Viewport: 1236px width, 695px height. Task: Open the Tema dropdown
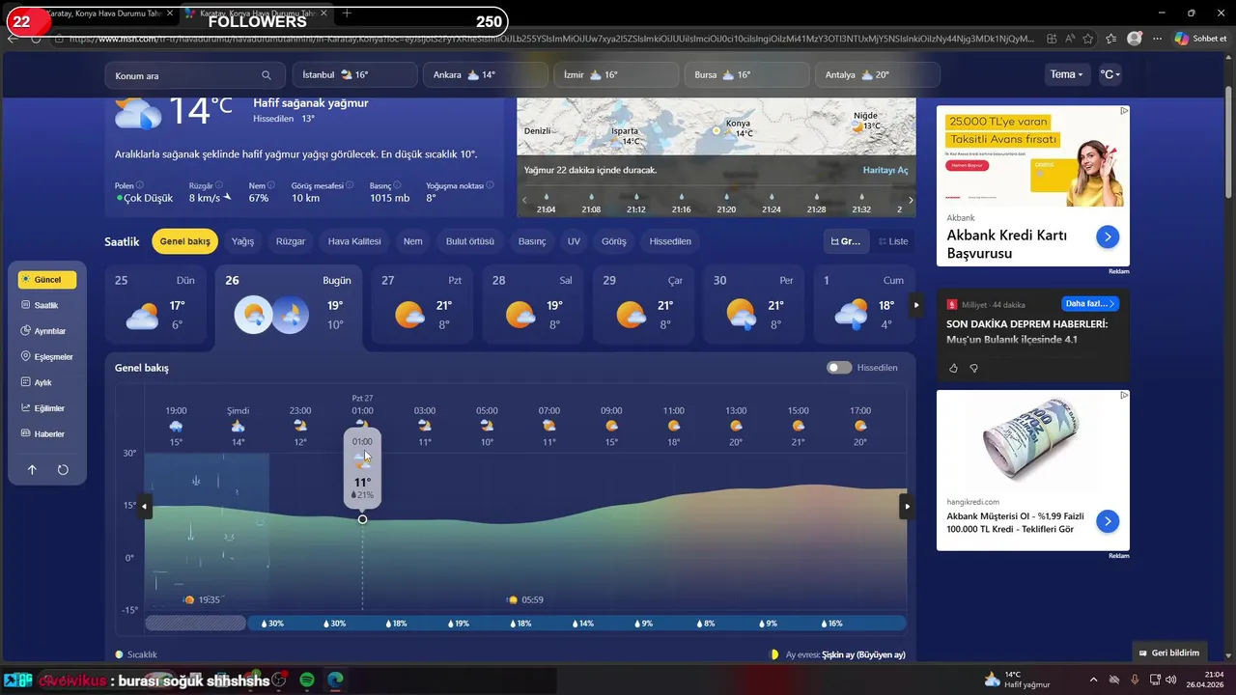pos(1067,74)
